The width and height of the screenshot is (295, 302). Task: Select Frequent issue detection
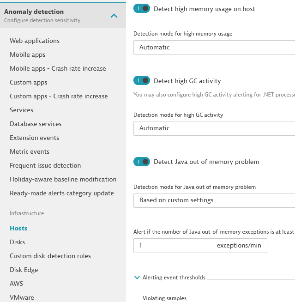point(45,165)
